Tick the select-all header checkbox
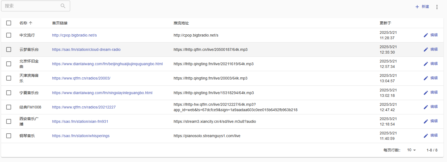 [9, 23]
